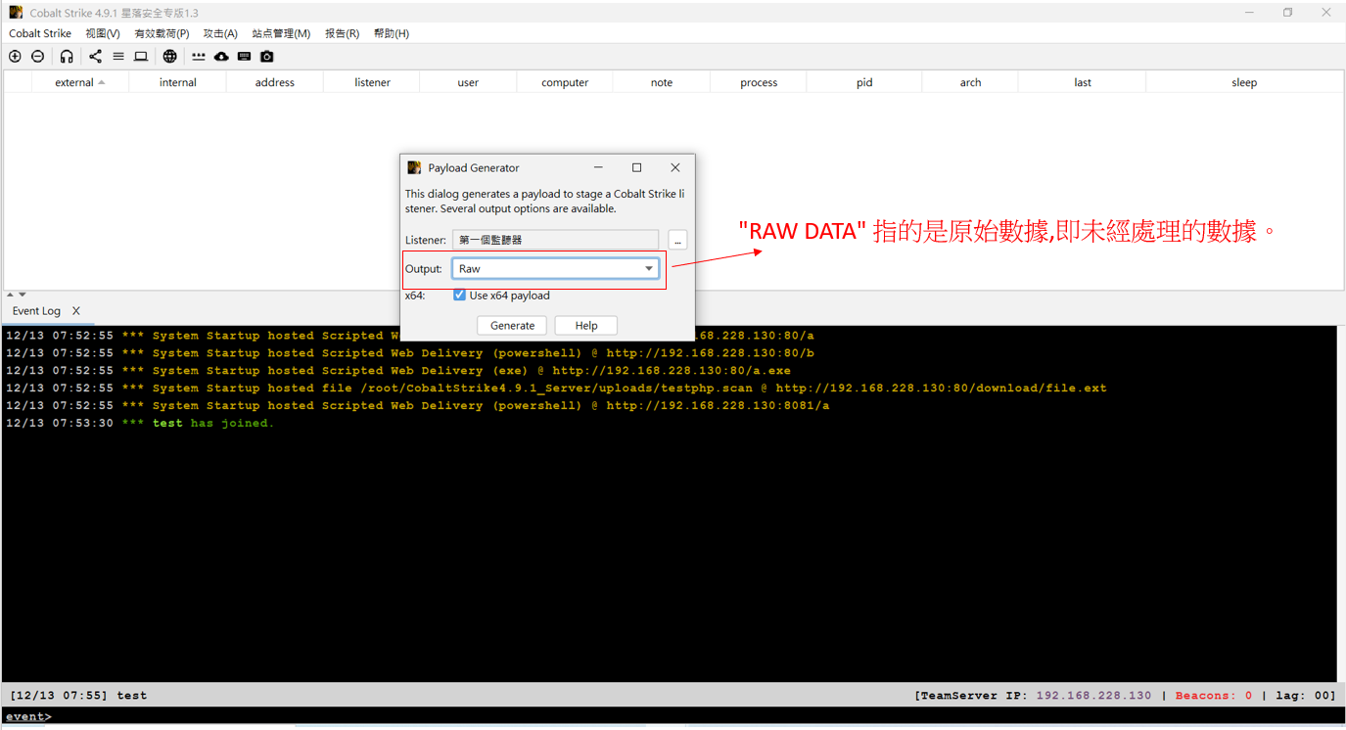The height and width of the screenshot is (730, 1346).
Task: Open the 攻击(A) menu
Action: [220, 33]
